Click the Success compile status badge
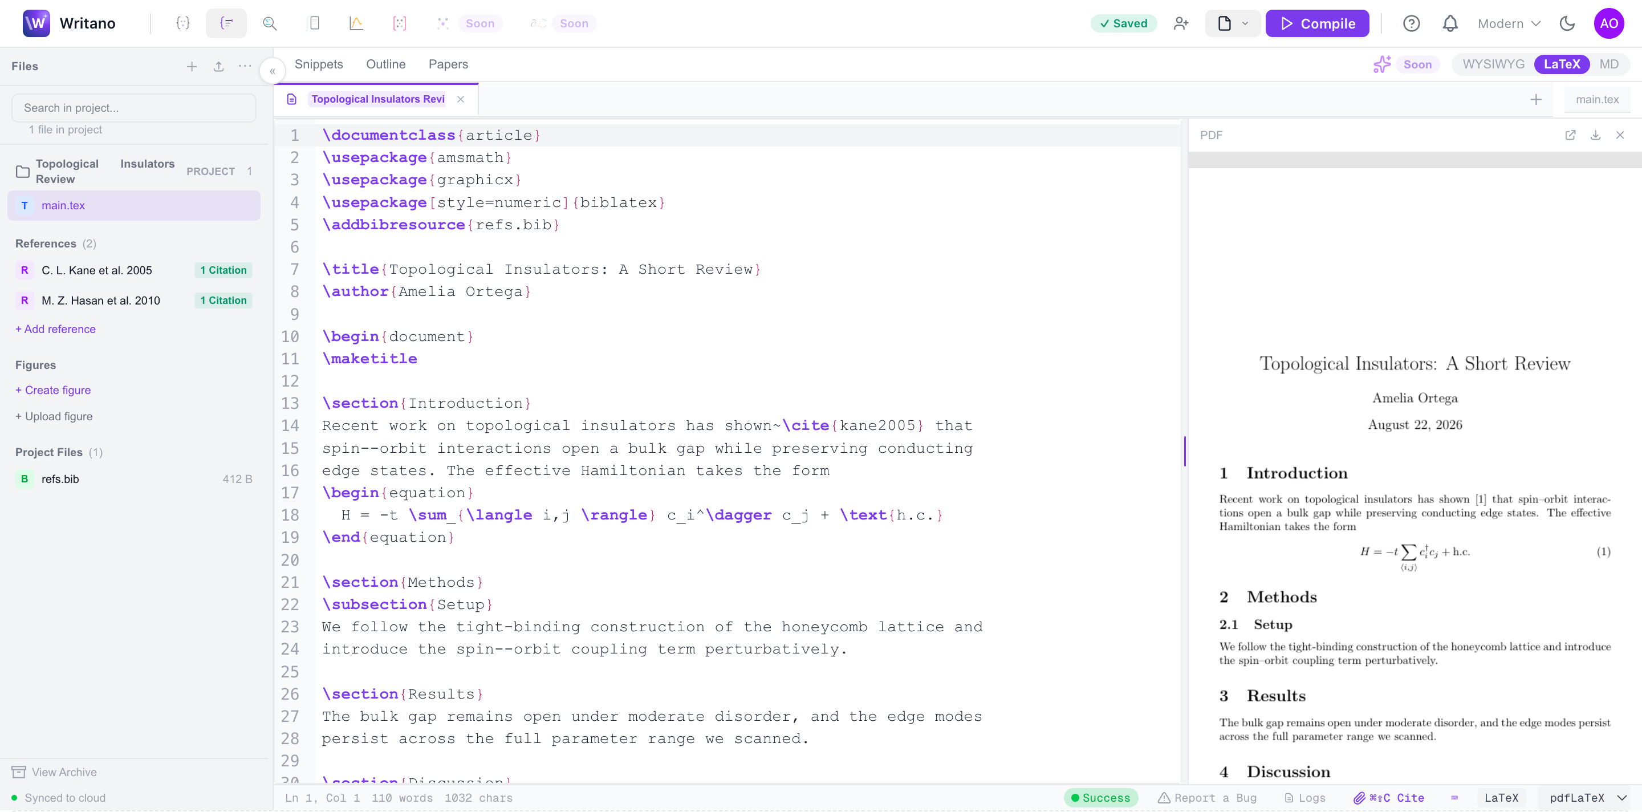This screenshot has height=812, width=1642. click(1101, 798)
